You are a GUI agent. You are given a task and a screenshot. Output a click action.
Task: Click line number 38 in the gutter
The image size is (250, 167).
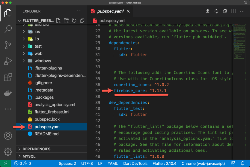97,97
